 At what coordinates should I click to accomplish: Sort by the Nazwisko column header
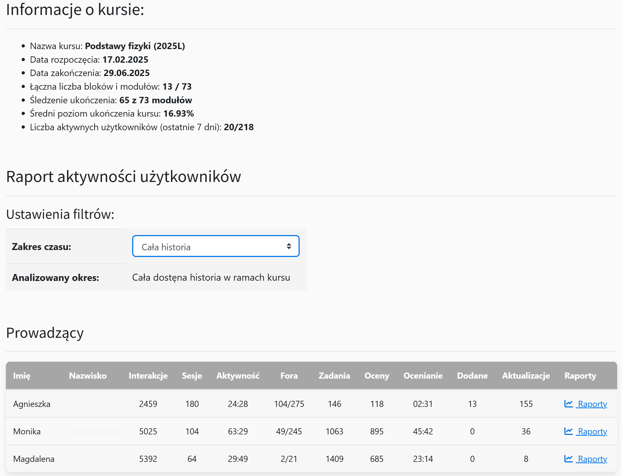pyautogui.click(x=88, y=376)
